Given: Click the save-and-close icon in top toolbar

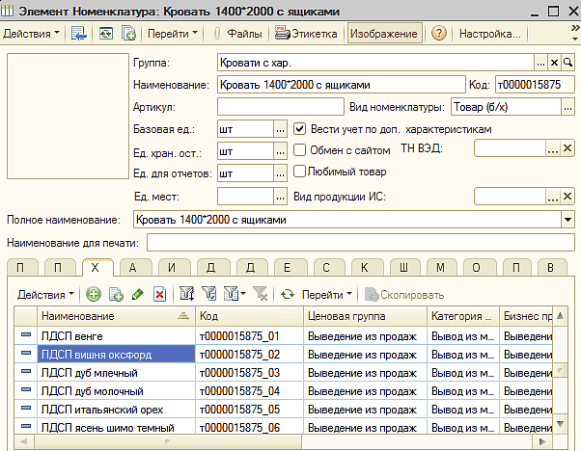Looking at the screenshot, I should coord(78,34).
